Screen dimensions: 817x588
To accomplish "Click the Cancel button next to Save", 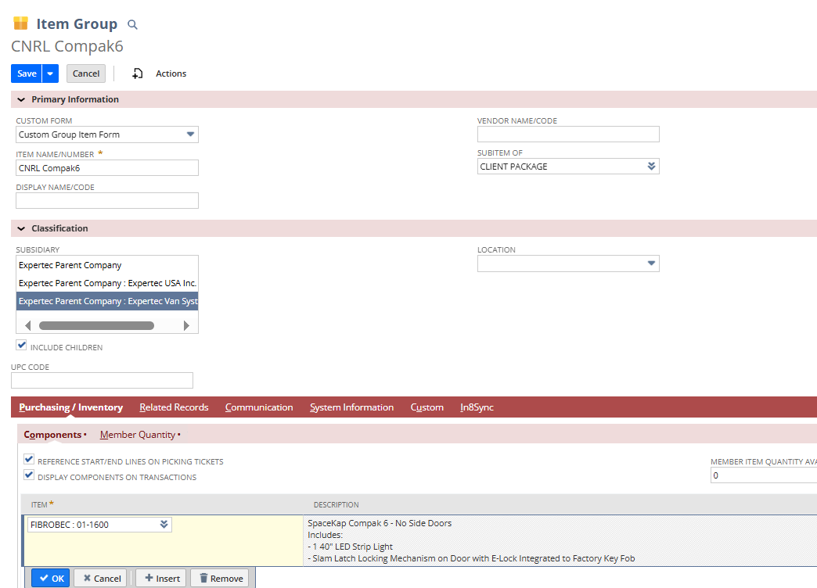I will point(86,73).
